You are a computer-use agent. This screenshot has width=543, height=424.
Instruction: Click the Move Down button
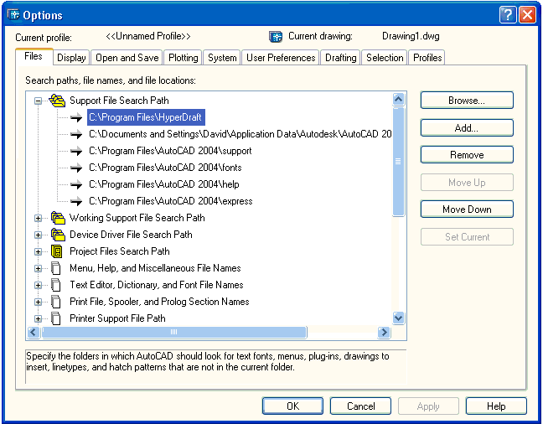coord(467,209)
